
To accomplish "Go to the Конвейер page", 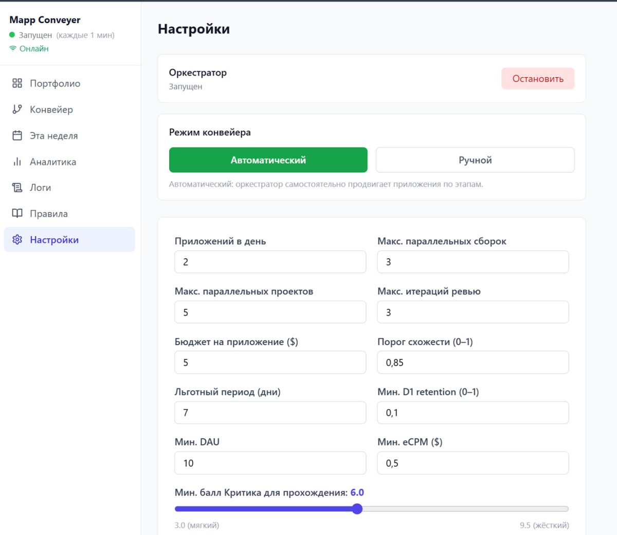I will 69,109.
